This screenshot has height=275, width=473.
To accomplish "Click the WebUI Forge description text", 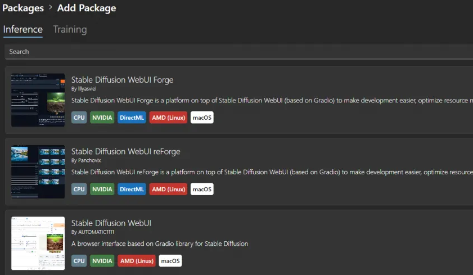I will (272, 101).
